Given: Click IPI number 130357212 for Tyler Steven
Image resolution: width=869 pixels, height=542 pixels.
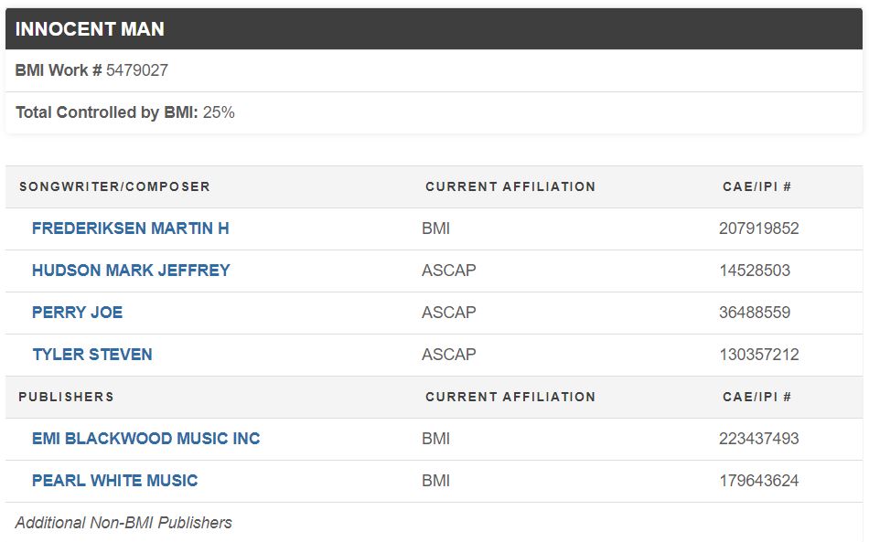Looking at the screenshot, I should pyautogui.click(x=758, y=355).
